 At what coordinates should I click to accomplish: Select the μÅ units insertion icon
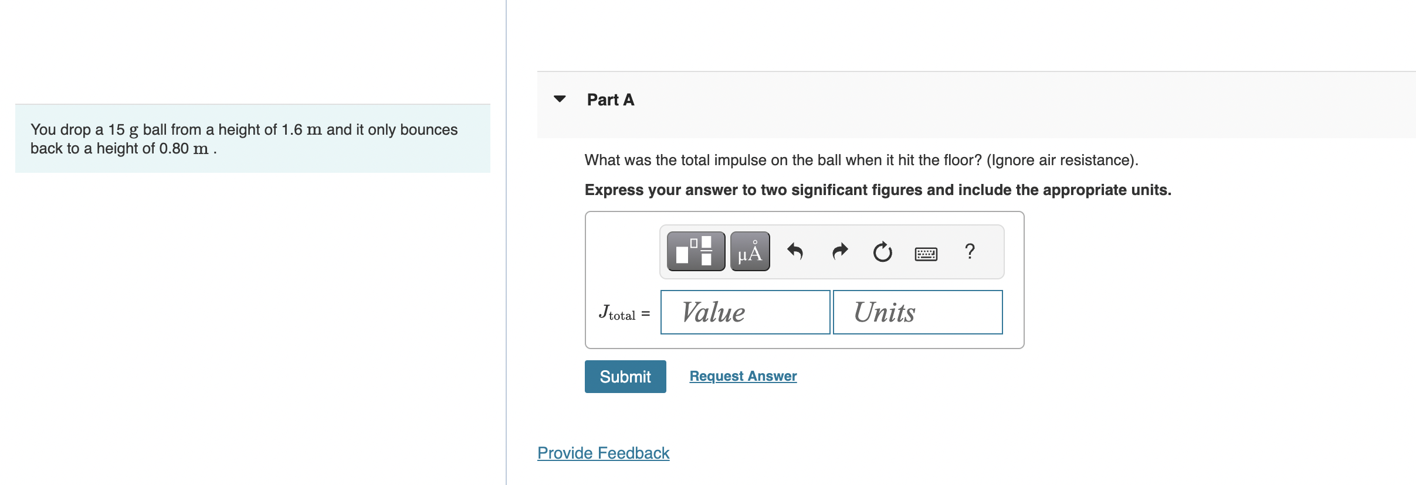pos(749,251)
